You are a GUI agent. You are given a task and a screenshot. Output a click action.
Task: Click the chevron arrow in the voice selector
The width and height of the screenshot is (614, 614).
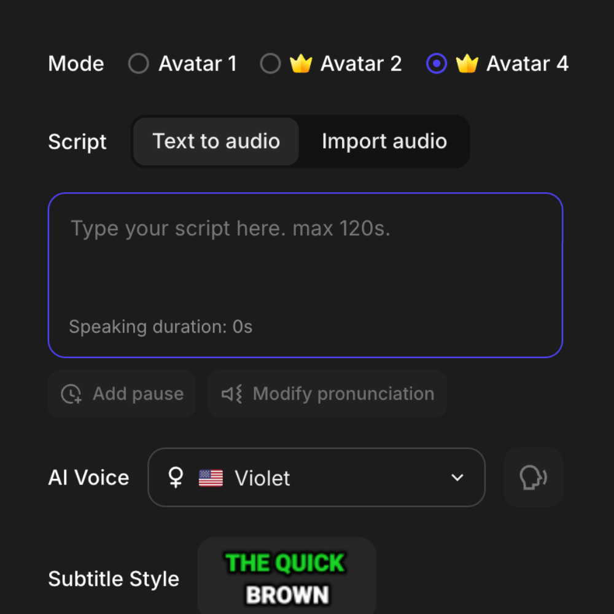point(457,478)
